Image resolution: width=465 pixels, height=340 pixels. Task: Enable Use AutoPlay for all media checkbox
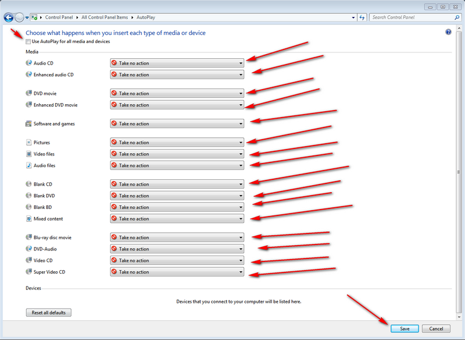[x=28, y=41]
